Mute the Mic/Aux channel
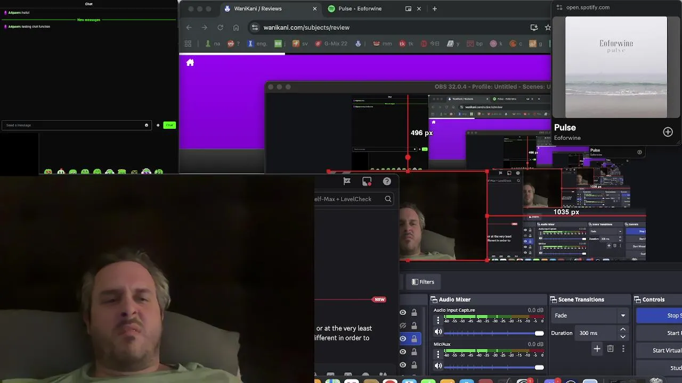Image resolution: width=682 pixels, height=383 pixels. pos(439,366)
